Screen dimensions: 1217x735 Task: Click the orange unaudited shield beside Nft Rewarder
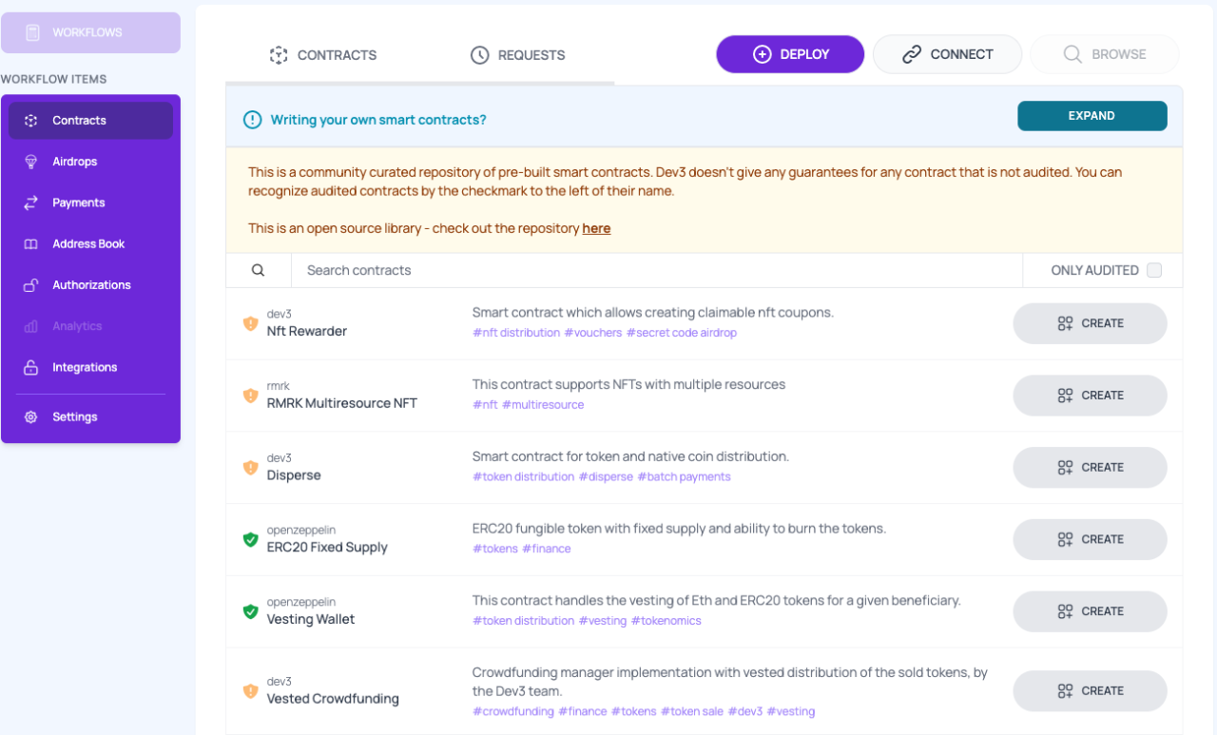[x=250, y=323]
